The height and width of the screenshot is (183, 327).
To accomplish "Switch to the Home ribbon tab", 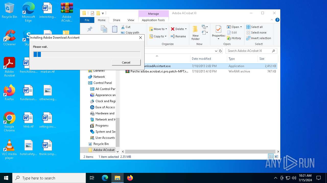I will (x=101, y=20).
